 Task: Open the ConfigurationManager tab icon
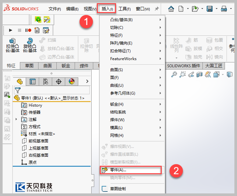pos(46,82)
